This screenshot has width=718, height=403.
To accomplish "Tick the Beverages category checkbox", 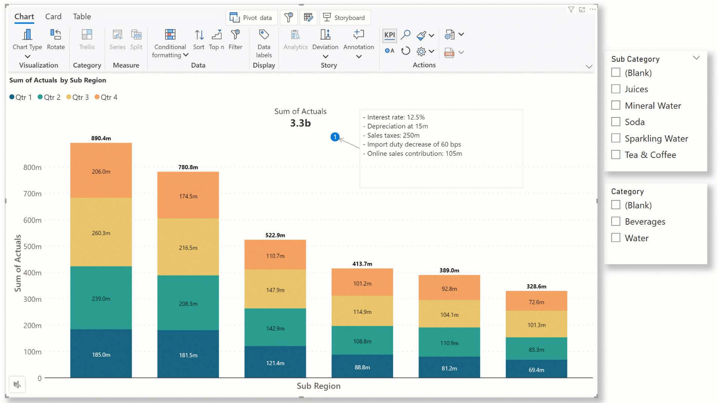I will tap(616, 221).
